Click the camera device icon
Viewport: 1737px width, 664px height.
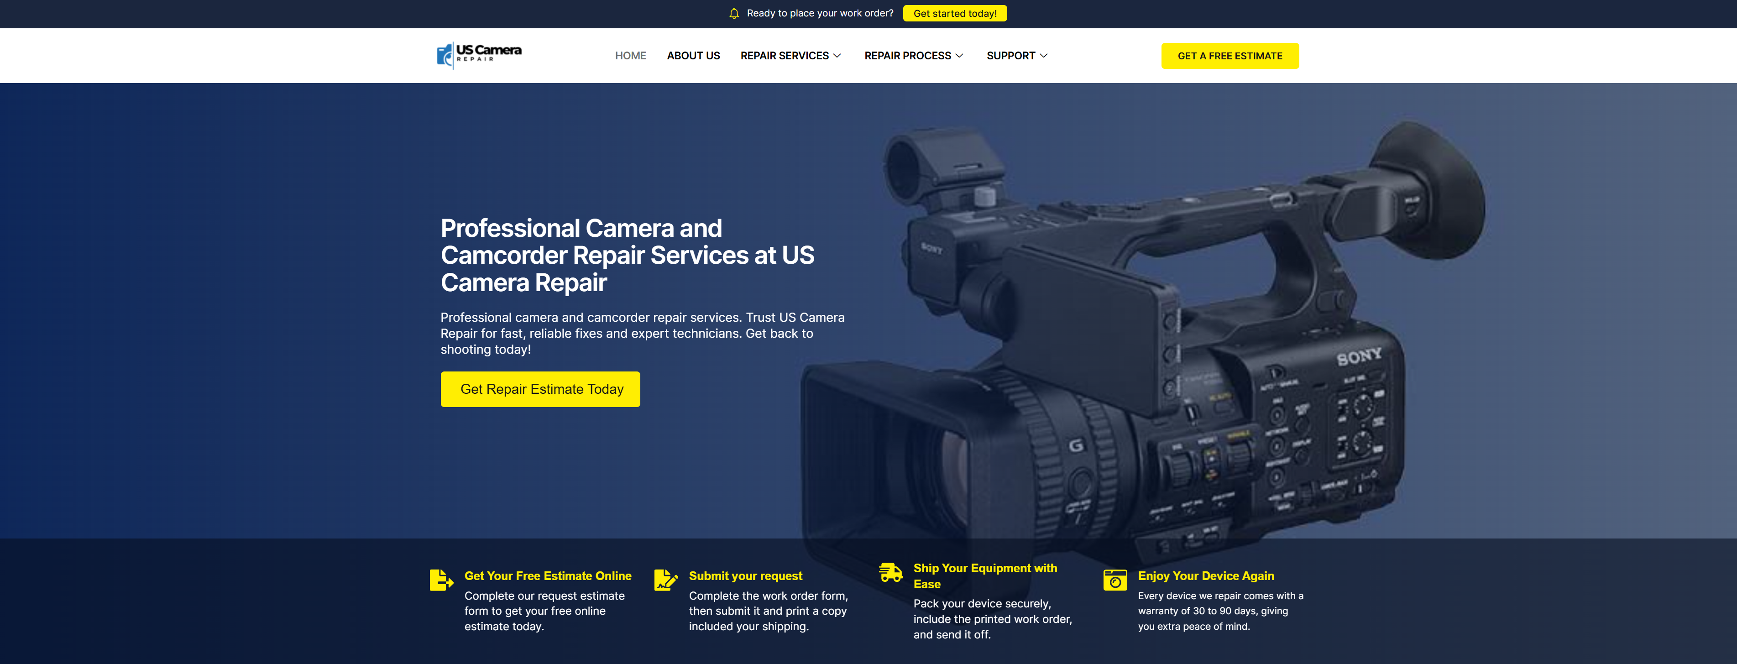tap(1114, 580)
